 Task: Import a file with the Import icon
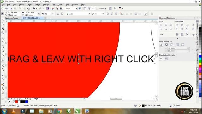tap(53, 9)
